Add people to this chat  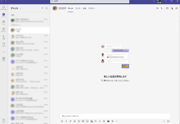pyautogui.click(x=172, y=8)
